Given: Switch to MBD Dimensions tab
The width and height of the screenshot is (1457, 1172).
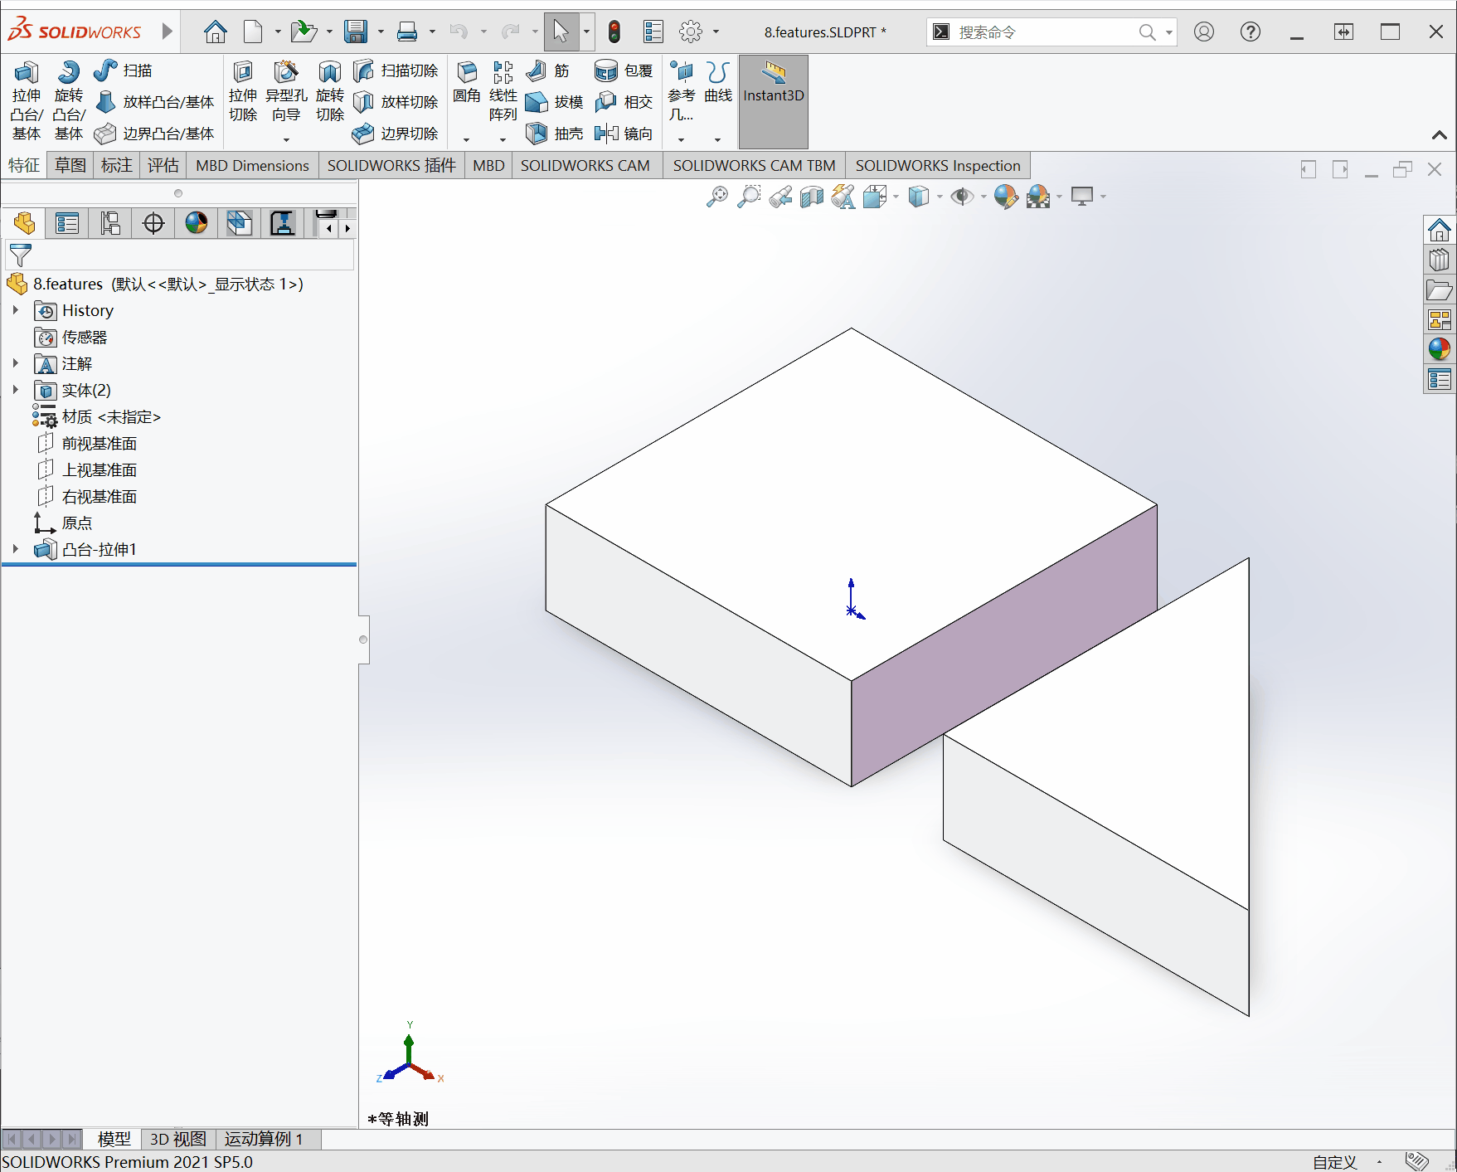Looking at the screenshot, I should pyautogui.click(x=252, y=165).
